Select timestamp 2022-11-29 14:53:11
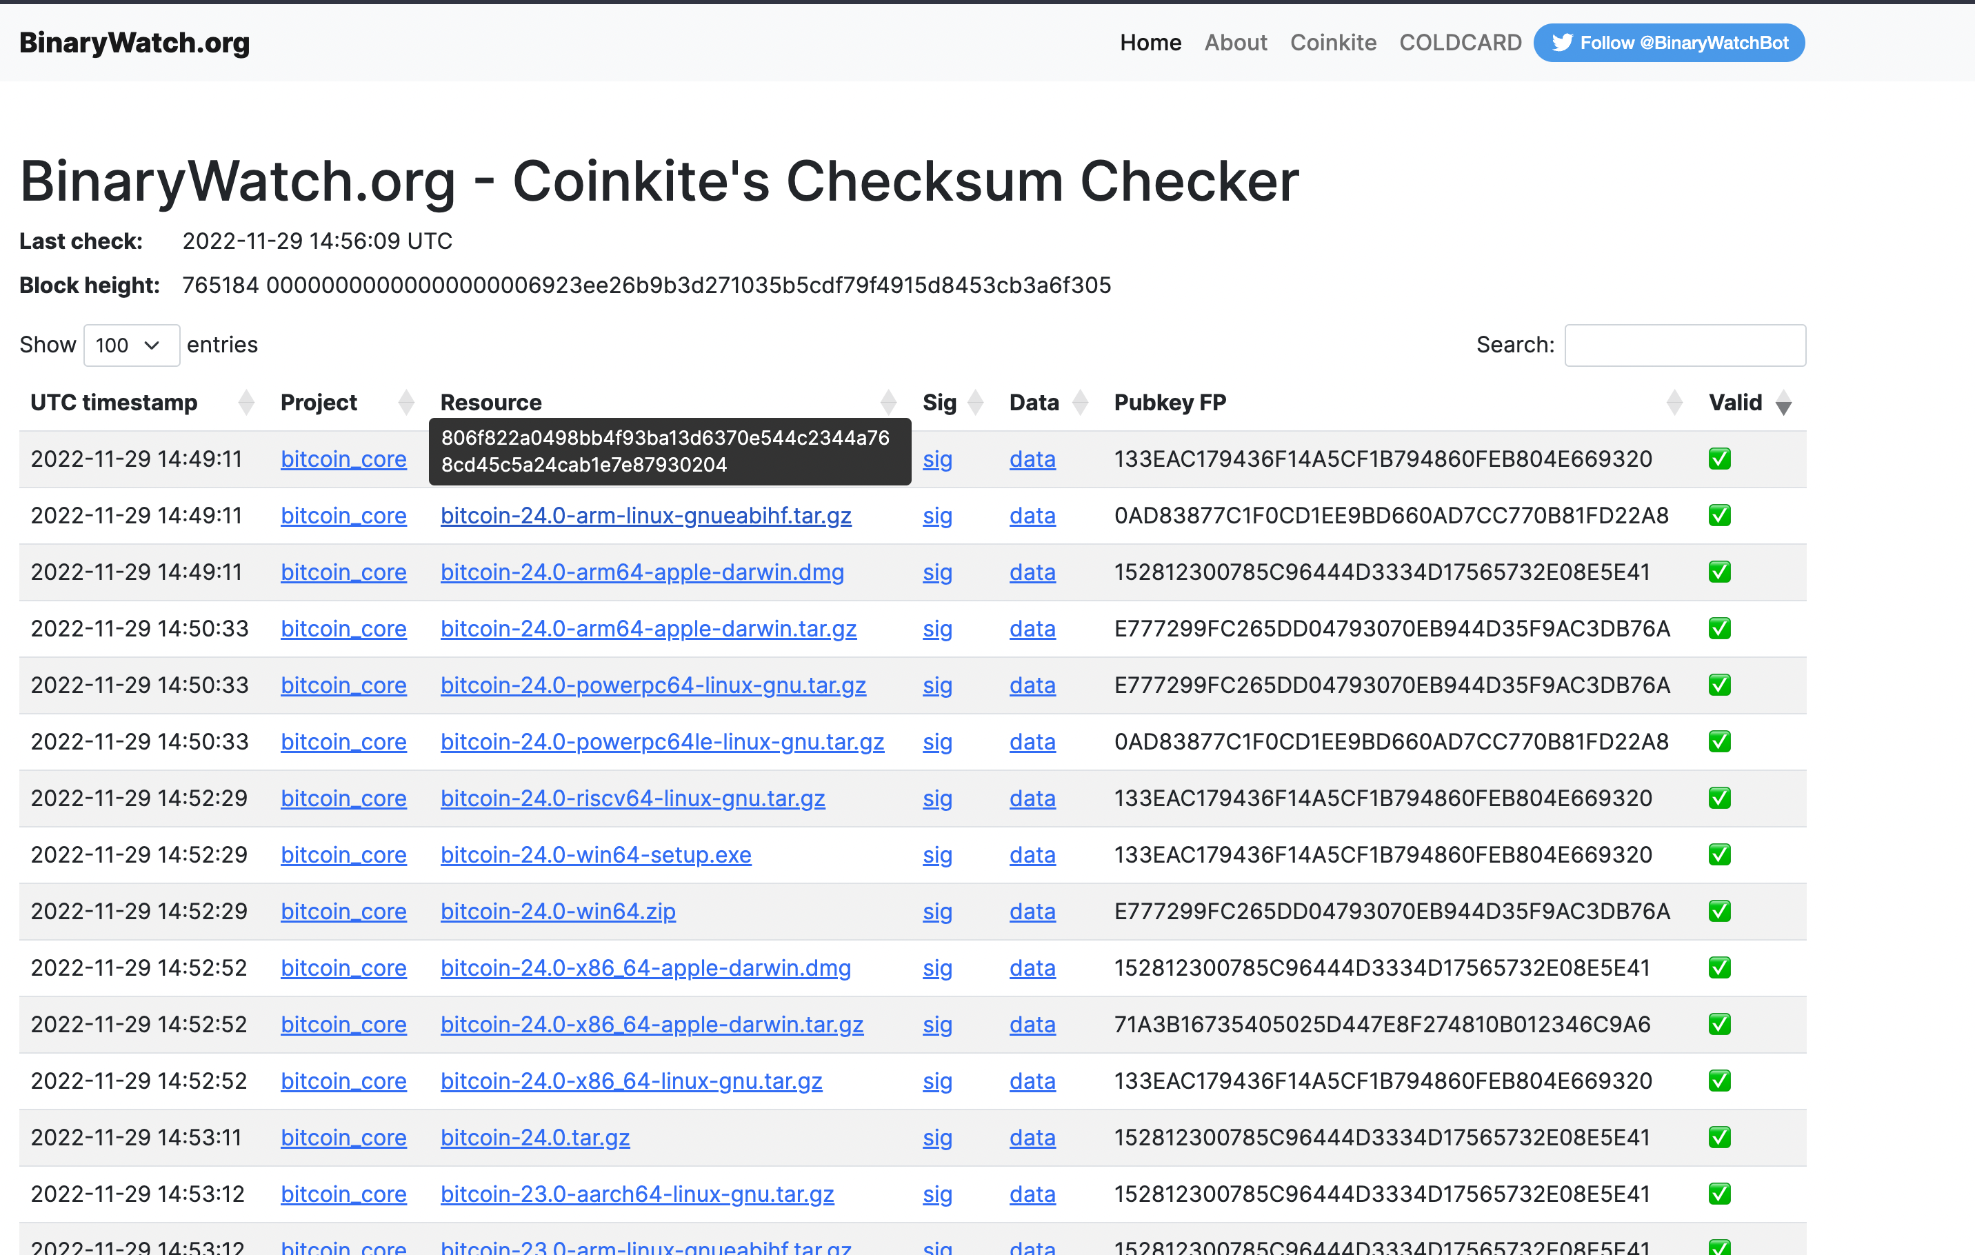 136,1138
